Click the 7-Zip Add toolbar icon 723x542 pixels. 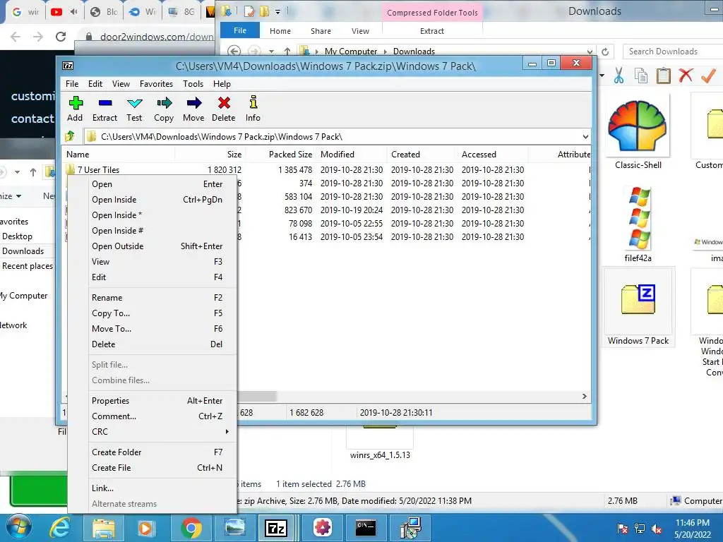coord(75,103)
